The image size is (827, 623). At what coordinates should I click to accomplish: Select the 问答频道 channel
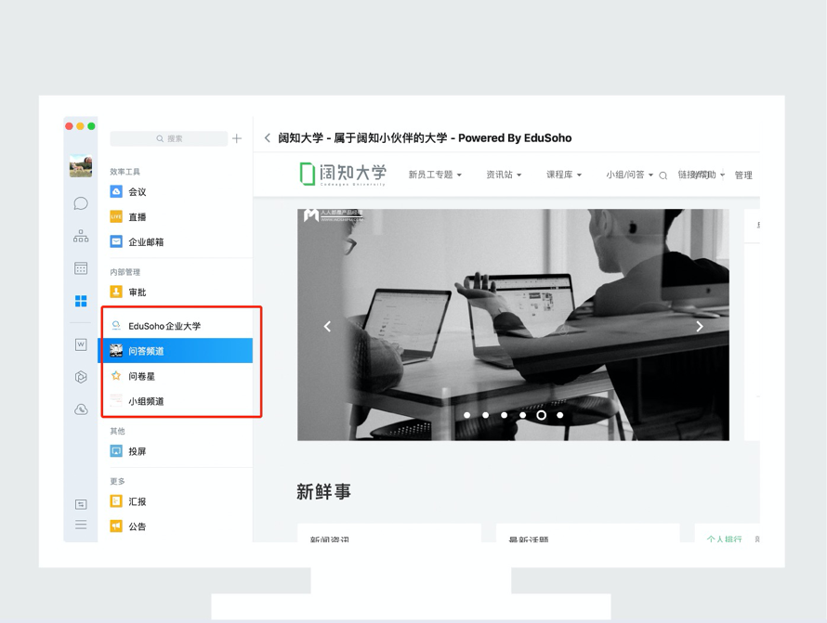click(x=147, y=351)
